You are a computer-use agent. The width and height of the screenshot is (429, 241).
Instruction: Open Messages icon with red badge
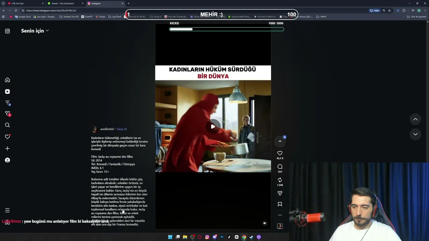[x=8, y=114]
